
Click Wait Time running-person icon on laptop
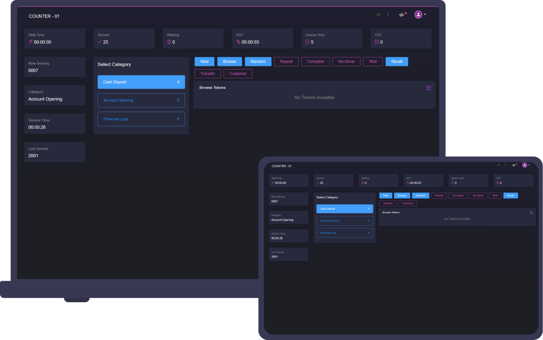(x=31, y=42)
